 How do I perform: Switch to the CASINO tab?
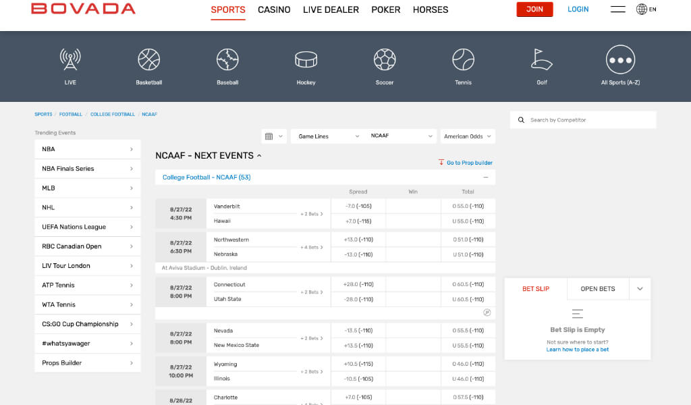[274, 9]
